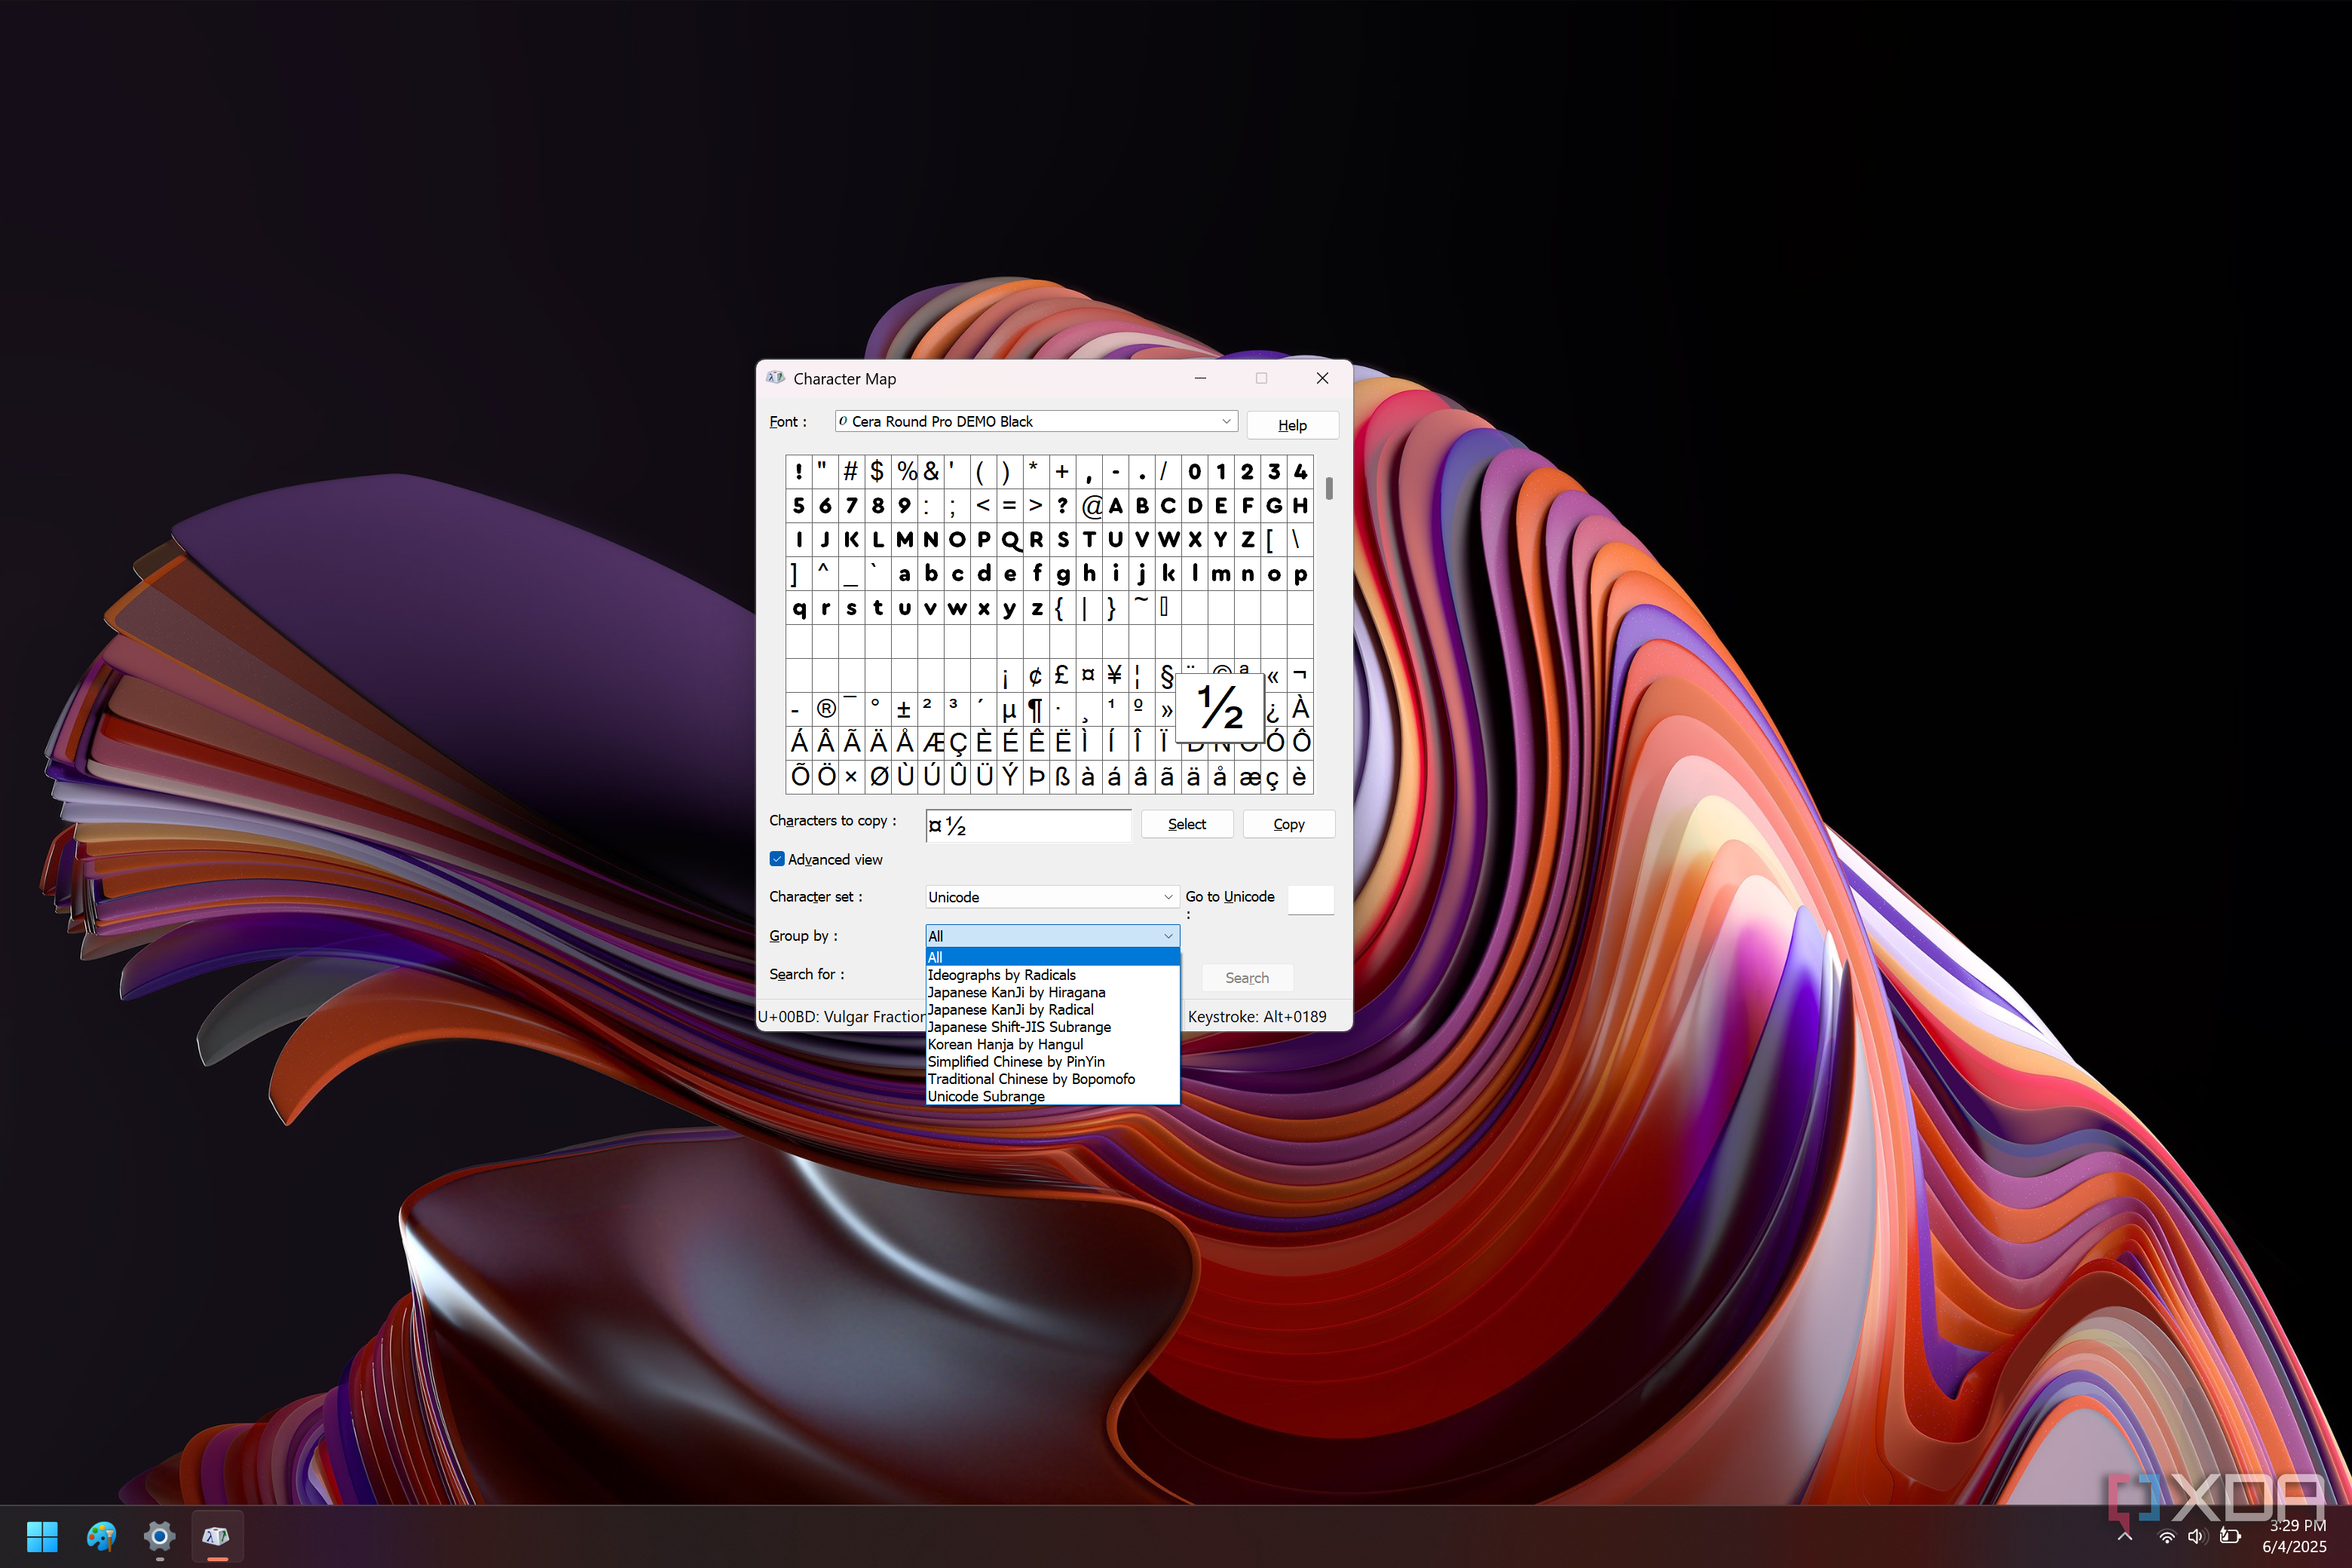Click the Search button
The width and height of the screenshot is (2352, 1568).
pyautogui.click(x=1247, y=978)
